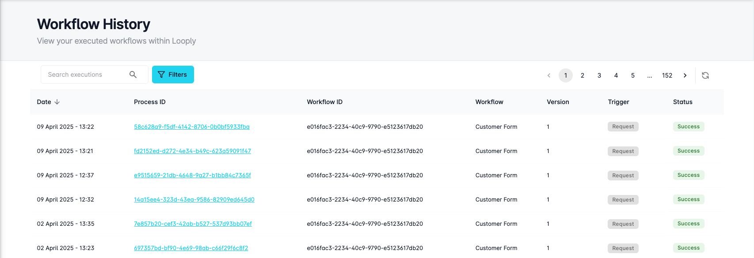Screen dimensions: 754x258
Task: Click Success status badge in first row
Action: (x=688, y=127)
